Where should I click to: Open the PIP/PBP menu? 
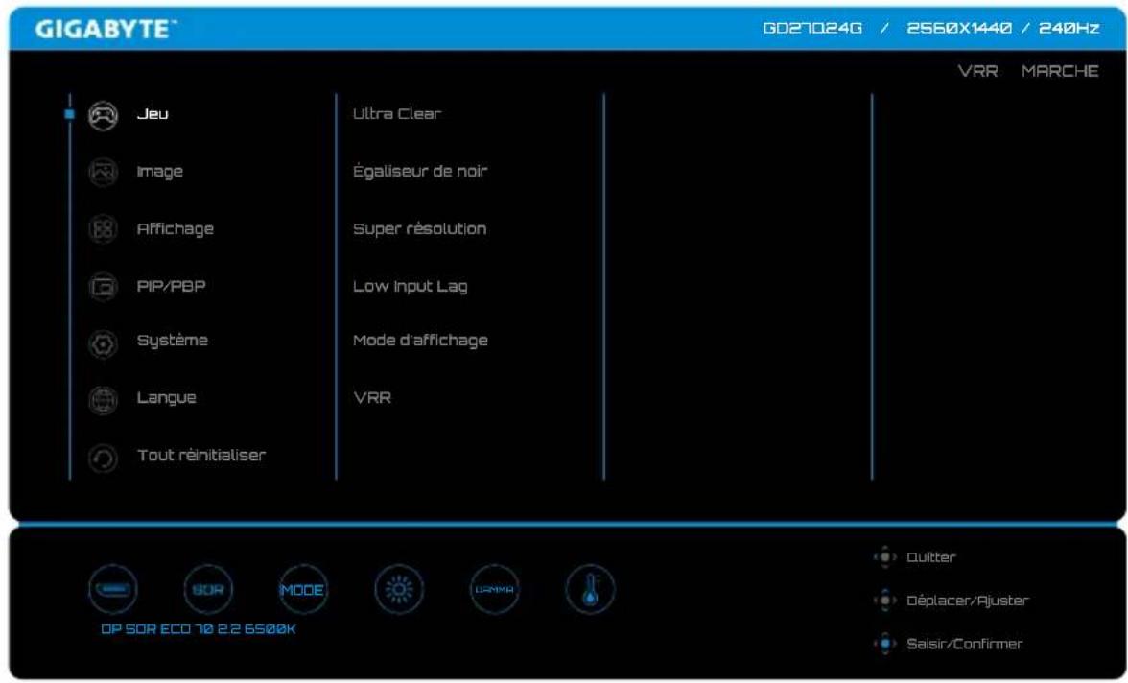tap(171, 287)
